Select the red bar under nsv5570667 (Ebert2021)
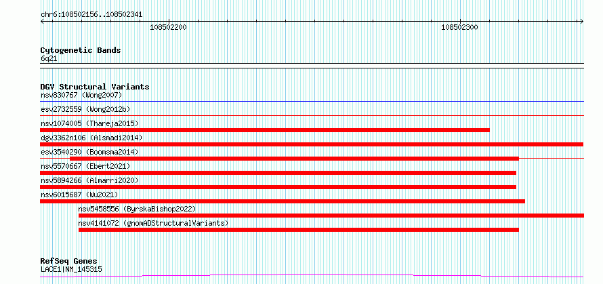Viewport: 603px width, 284px height. 278,173
